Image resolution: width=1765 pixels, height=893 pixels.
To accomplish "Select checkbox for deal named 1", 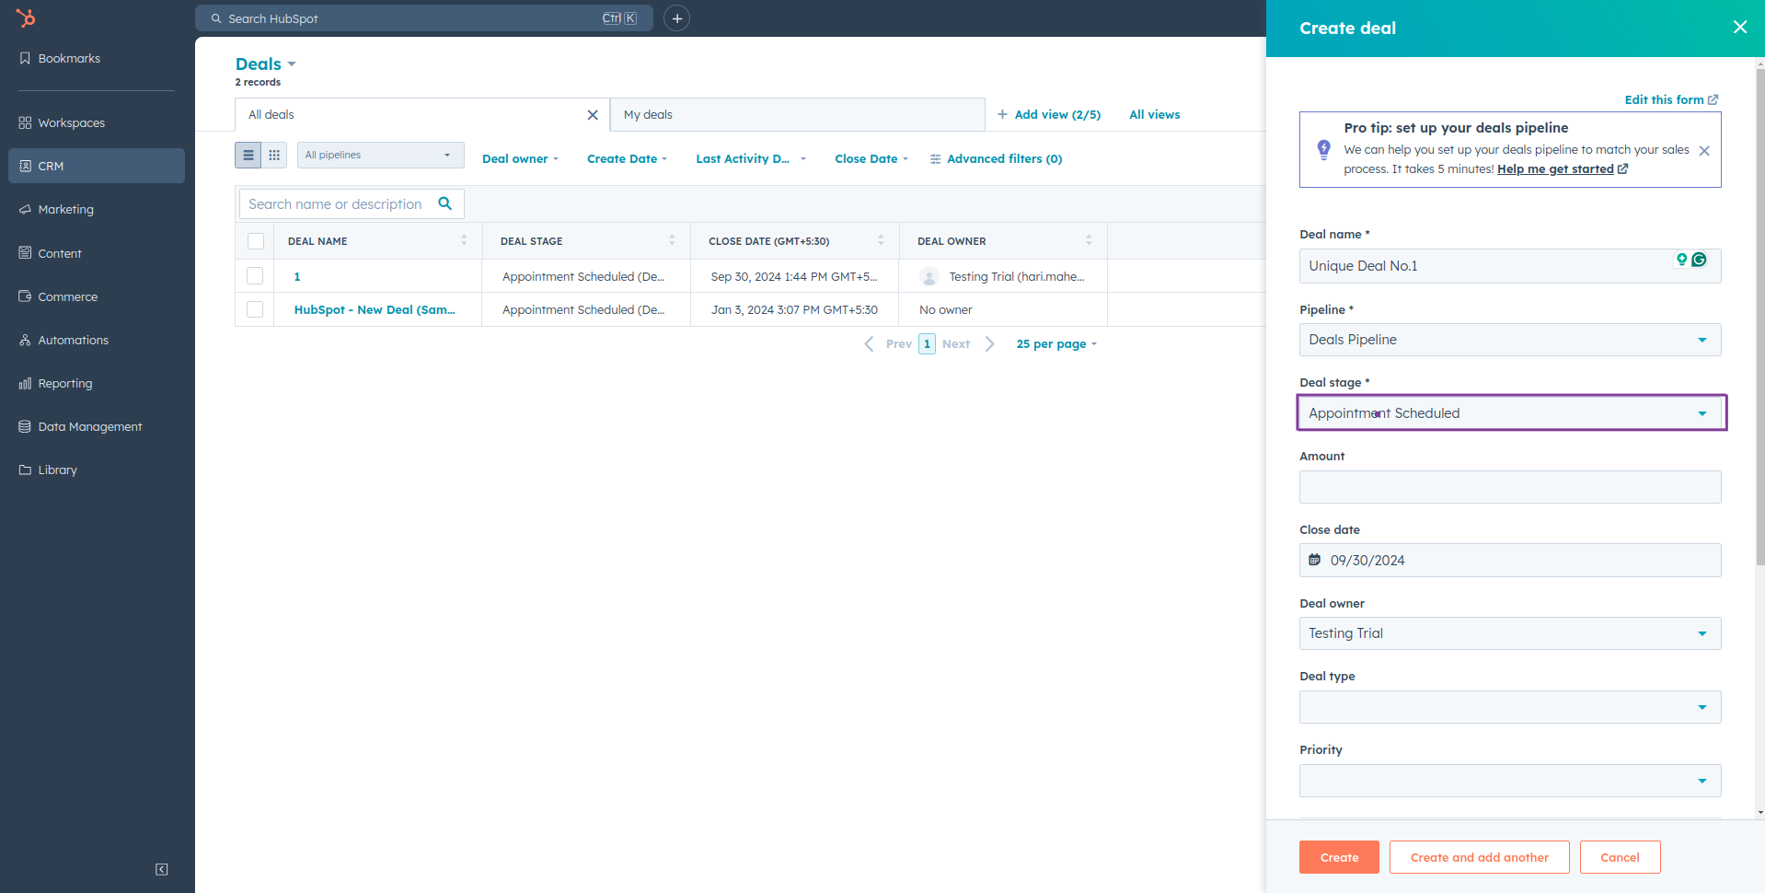I will (256, 276).
